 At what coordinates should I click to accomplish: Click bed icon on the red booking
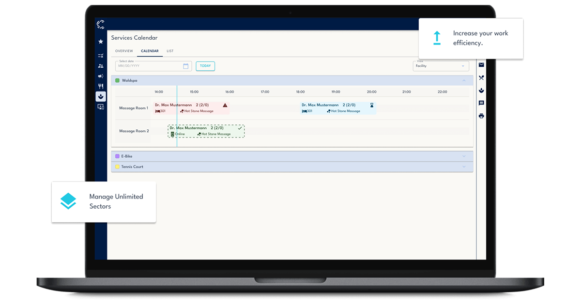pyautogui.click(x=158, y=111)
